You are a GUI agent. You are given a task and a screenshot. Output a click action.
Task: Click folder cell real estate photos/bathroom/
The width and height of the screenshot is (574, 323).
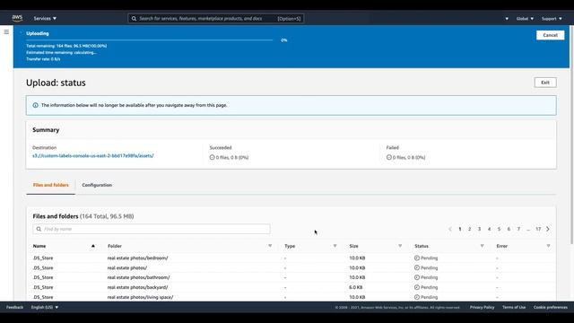pyautogui.click(x=138, y=277)
